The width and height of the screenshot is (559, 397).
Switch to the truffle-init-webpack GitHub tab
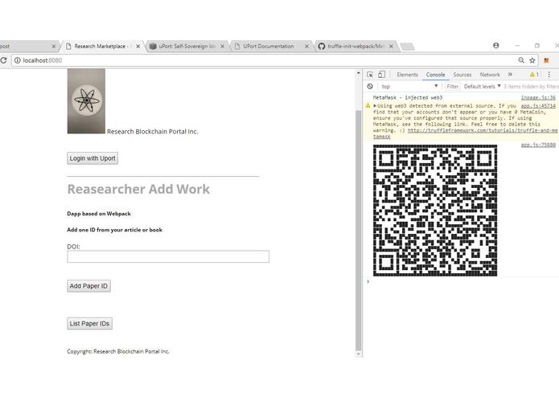pos(354,47)
